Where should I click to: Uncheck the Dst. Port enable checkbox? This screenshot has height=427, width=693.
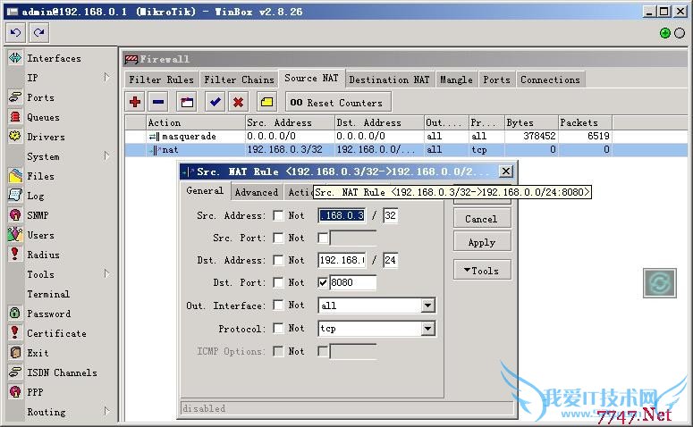(323, 282)
